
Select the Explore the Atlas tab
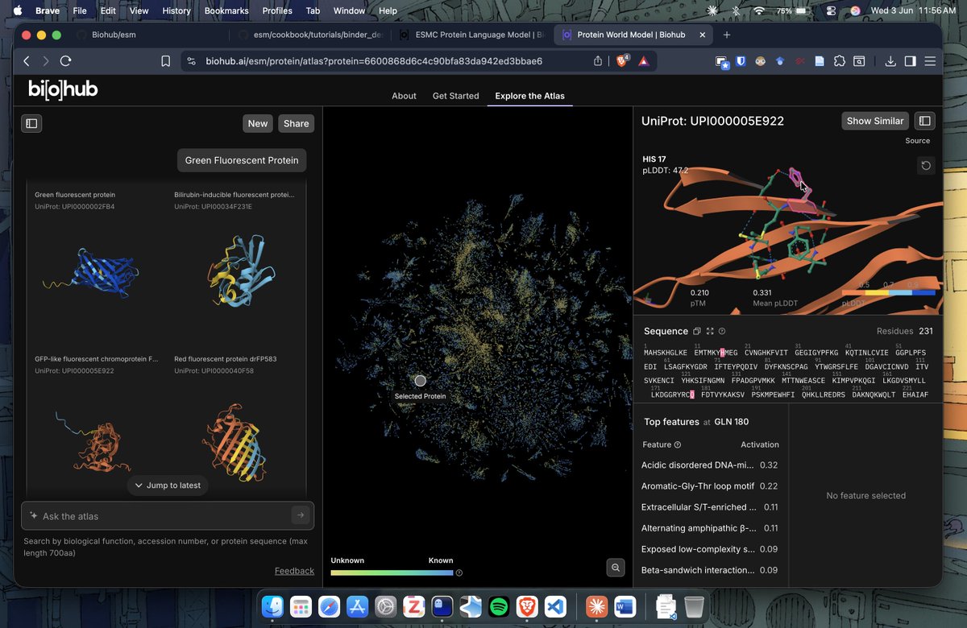529,96
